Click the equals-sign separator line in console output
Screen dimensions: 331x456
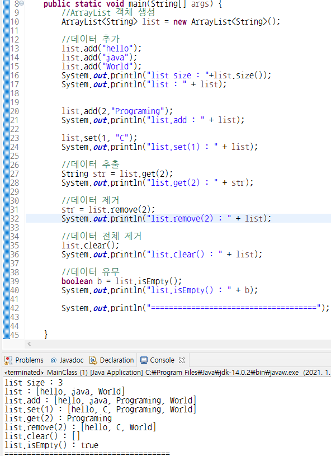[87, 453]
